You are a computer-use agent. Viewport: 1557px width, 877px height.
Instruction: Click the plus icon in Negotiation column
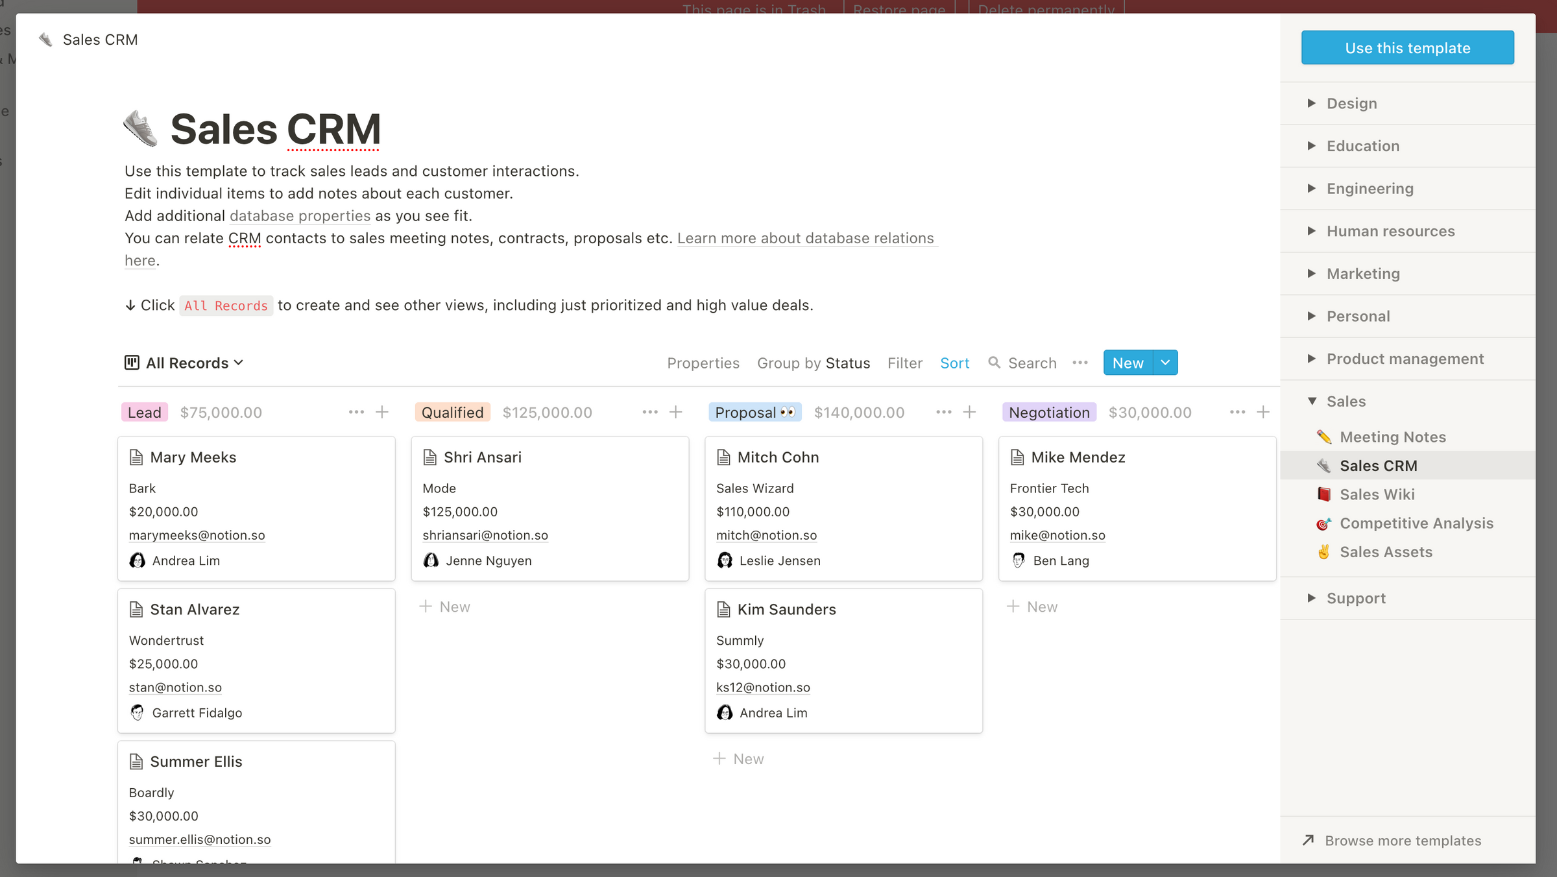[1263, 412]
